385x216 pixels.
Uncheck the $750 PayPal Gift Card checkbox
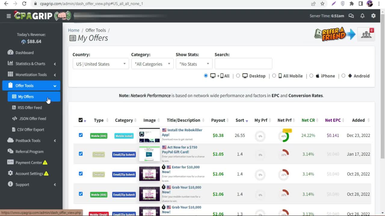[x=81, y=154]
